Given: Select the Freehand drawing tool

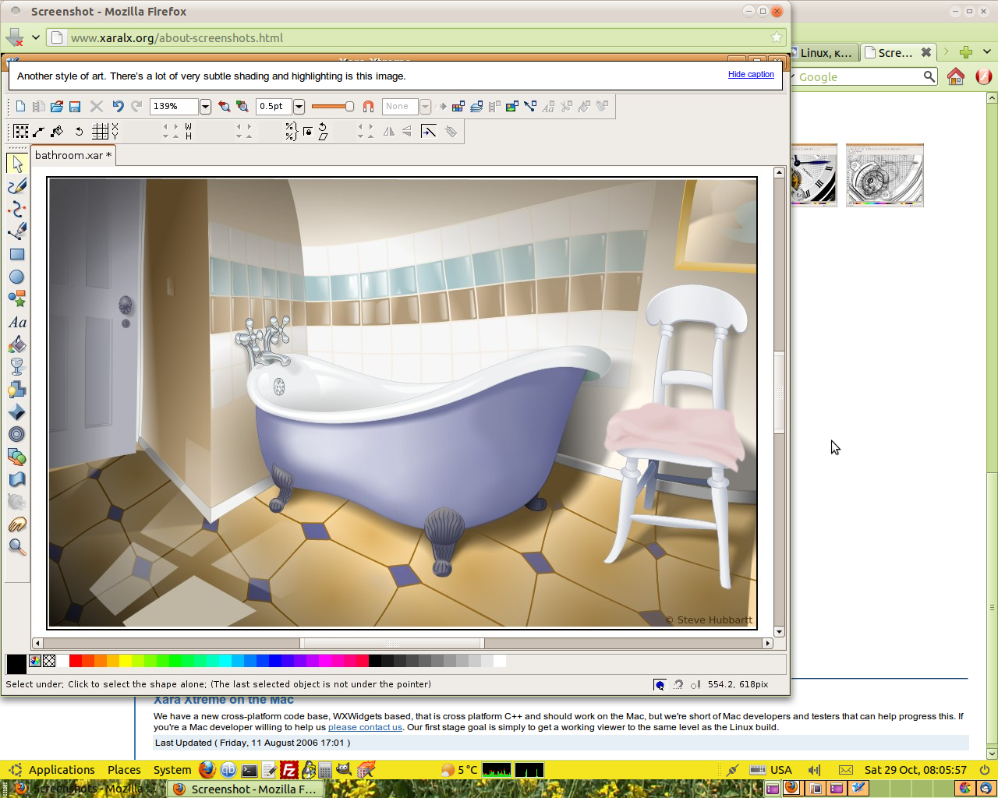Looking at the screenshot, I should click(x=17, y=186).
